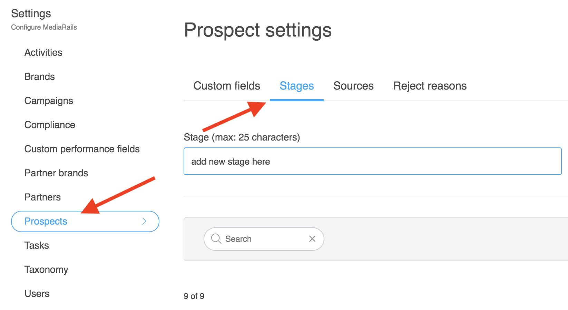
Task: Select the Prospects sidebar item
Action: [46, 221]
